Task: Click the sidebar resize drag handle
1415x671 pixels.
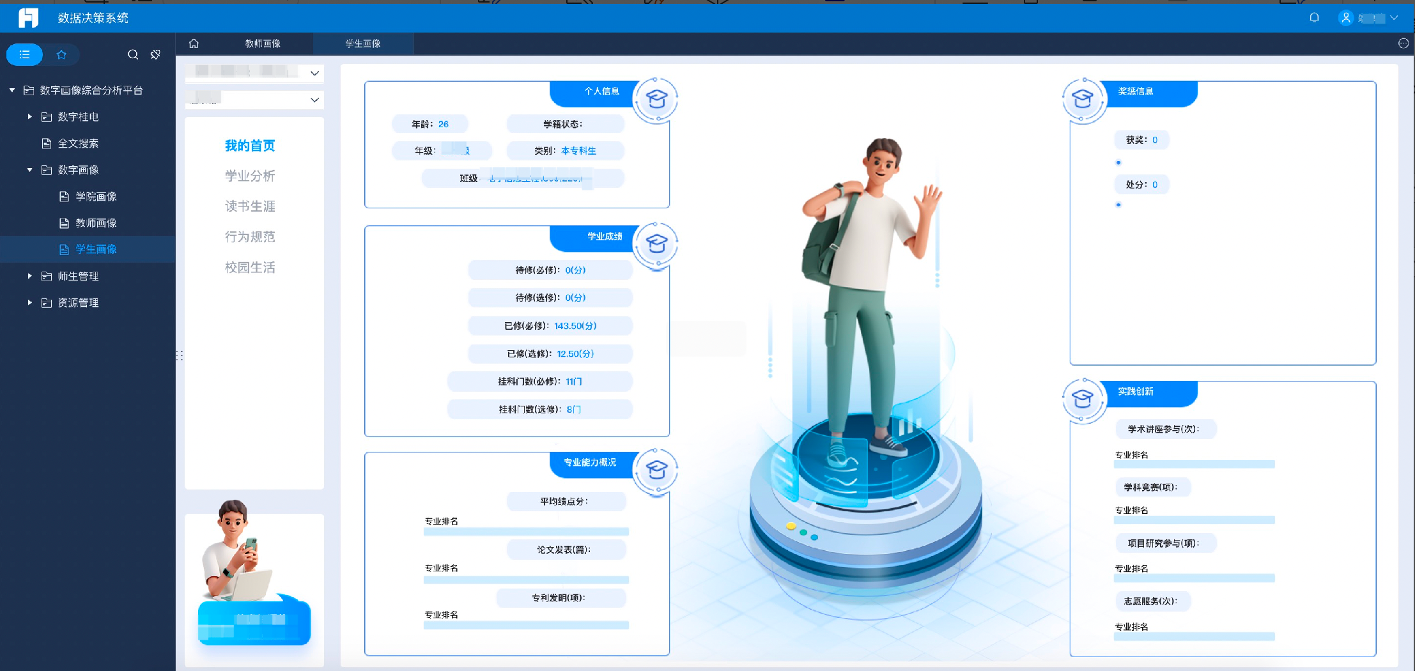Action: tap(180, 355)
